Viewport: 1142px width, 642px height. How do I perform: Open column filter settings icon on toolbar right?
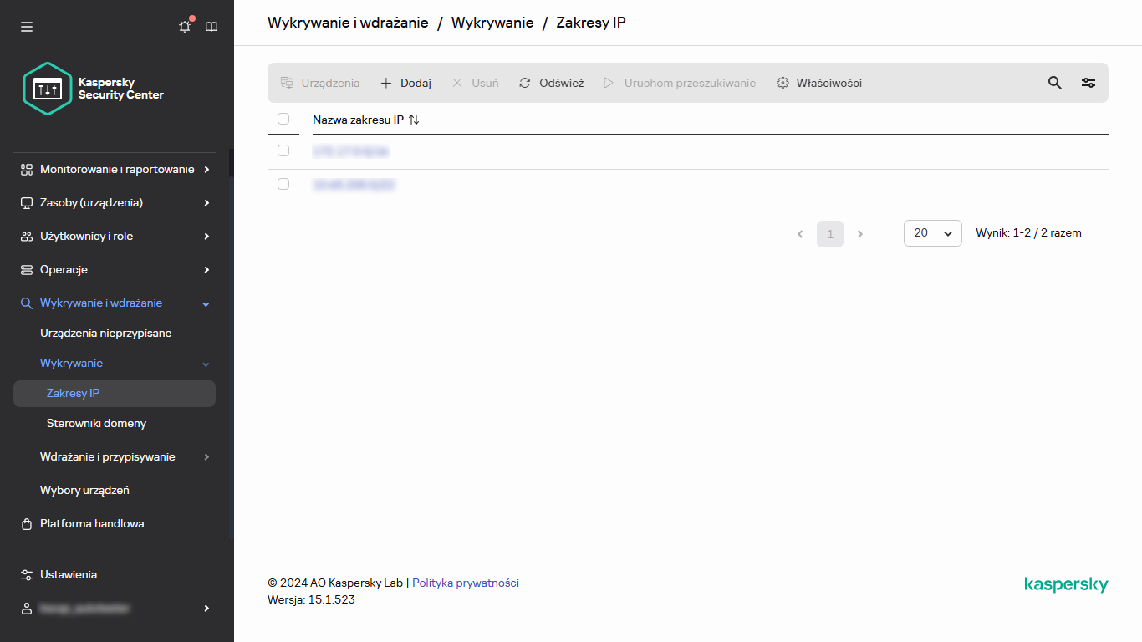(1088, 83)
